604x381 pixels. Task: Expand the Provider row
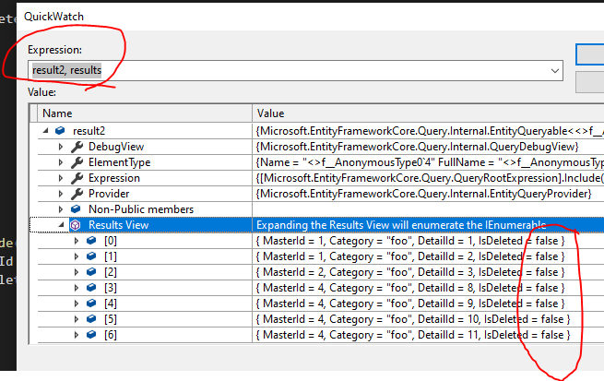point(61,194)
